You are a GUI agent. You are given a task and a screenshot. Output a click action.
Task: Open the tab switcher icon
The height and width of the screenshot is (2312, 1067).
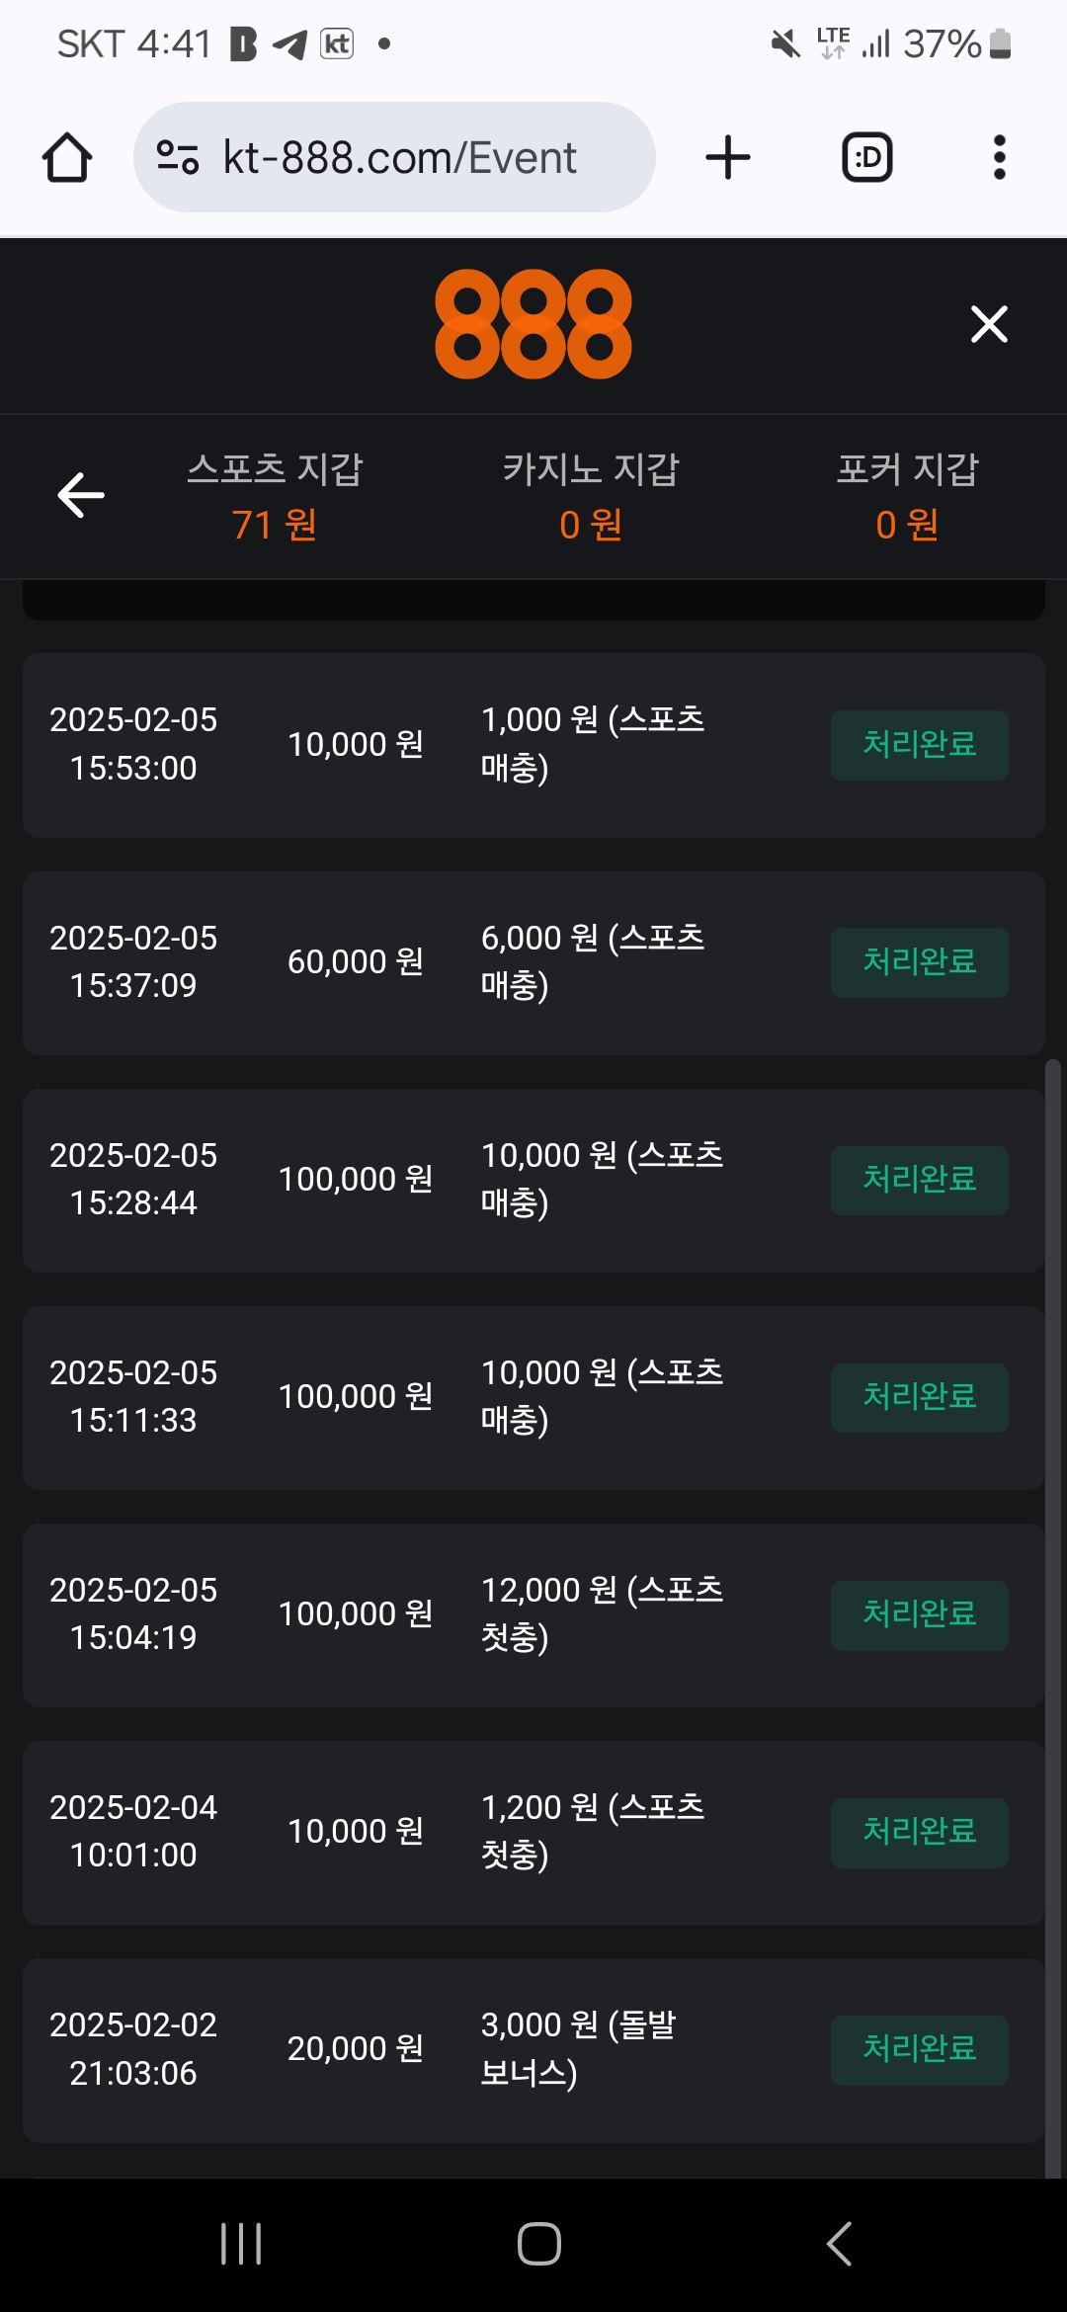[867, 157]
